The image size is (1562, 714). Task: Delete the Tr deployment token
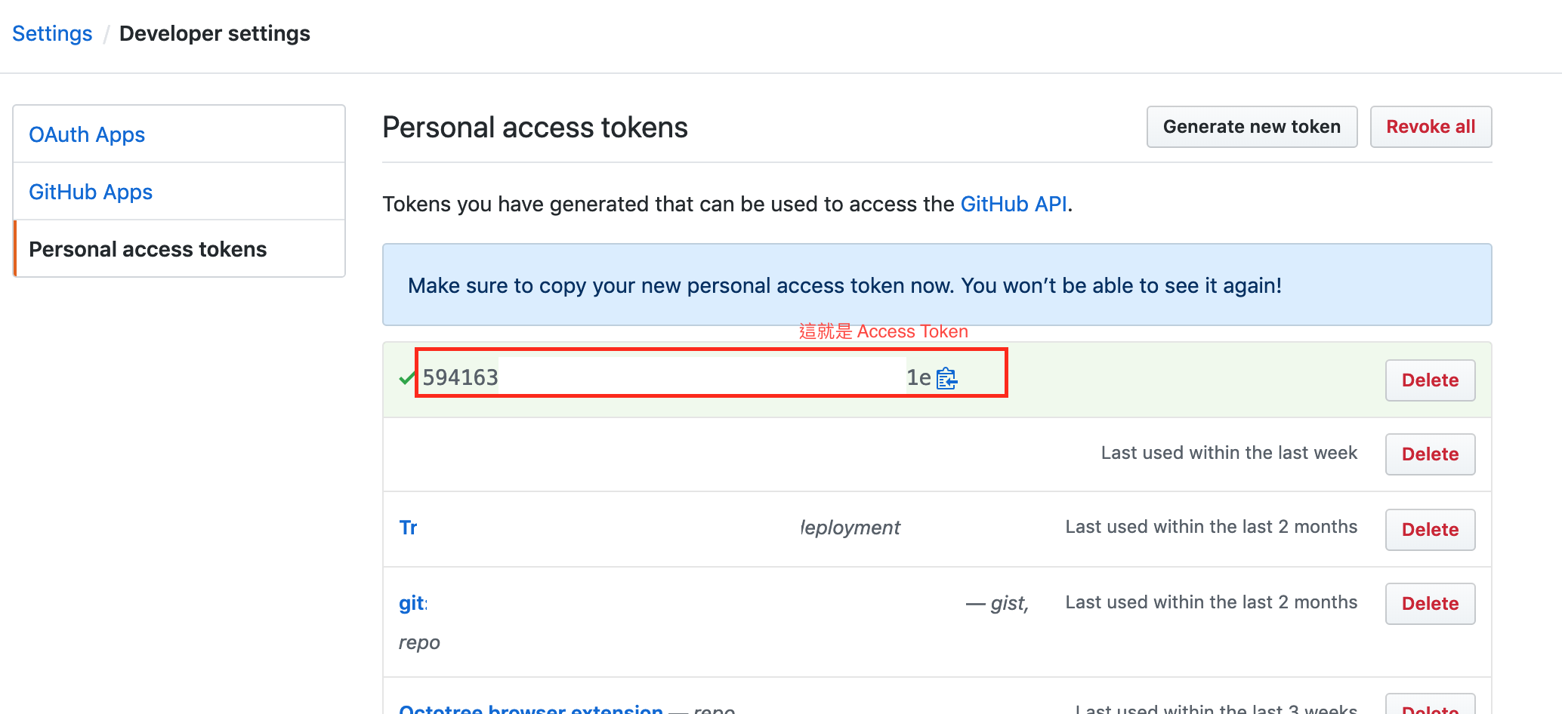1429,529
